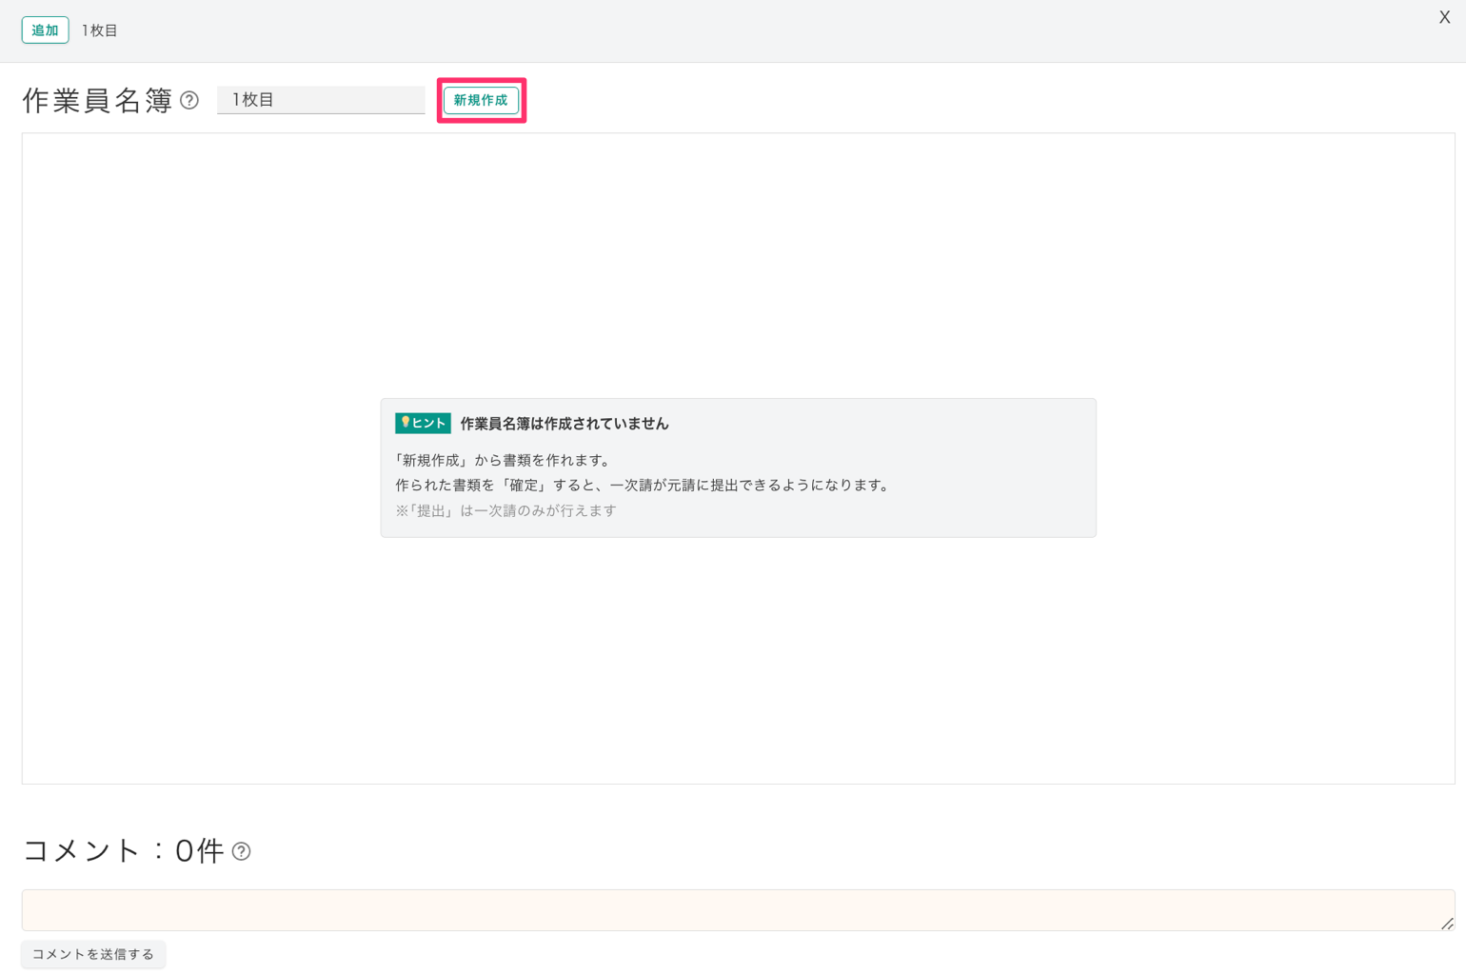Click the note ※「提出」は一次請のみが行えます
Image resolution: width=1466 pixels, height=975 pixels.
point(505,510)
